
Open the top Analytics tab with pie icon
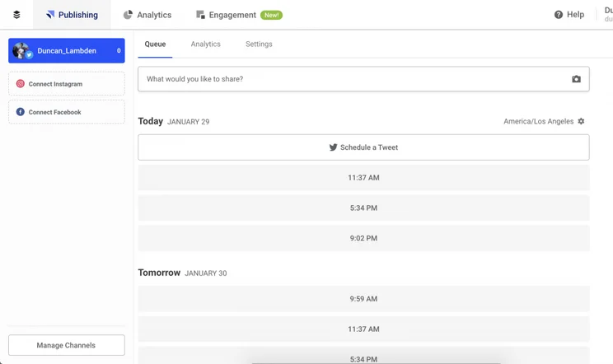147,15
